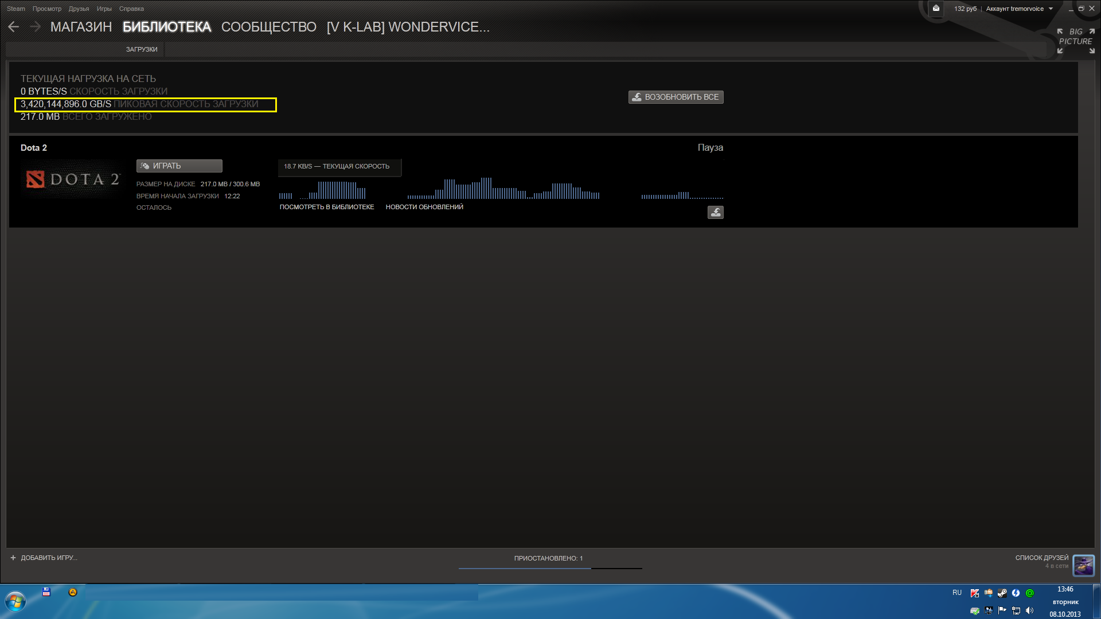Screen dimensions: 1101x619
Task: Click the 217.0 MB / 300.6 MB disk size value
Action: (230, 184)
